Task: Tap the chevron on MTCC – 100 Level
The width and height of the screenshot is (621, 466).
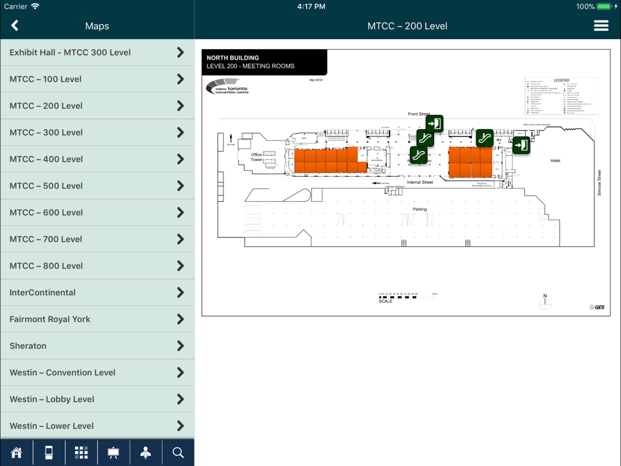Action: click(180, 79)
